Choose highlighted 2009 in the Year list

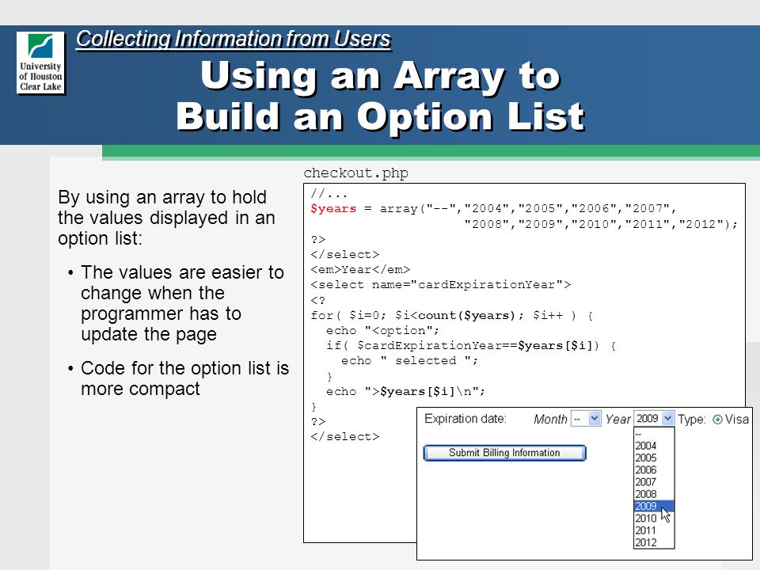pyautogui.click(x=653, y=506)
